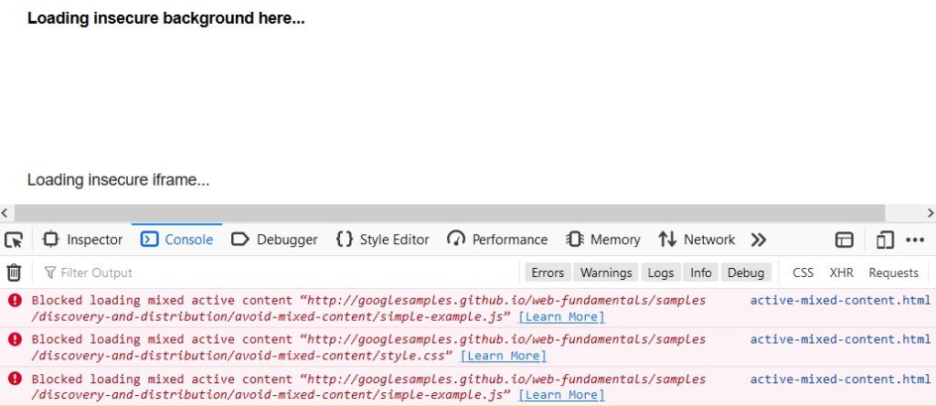The image size is (936, 406).
Task: Toggle the split console layout icon
Action: [845, 240]
